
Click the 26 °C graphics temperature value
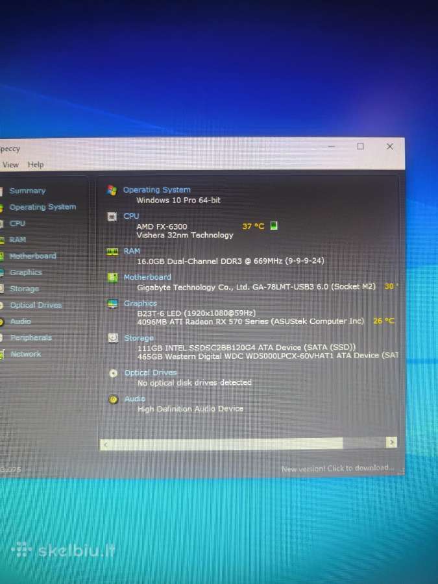383,321
